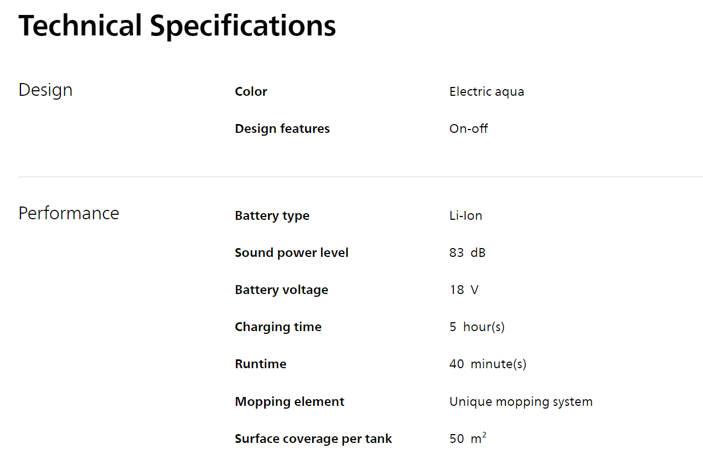Click the Design features label

tap(282, 128)
